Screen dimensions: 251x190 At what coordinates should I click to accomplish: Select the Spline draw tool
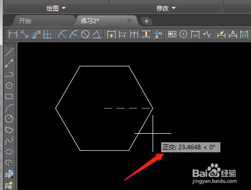[9, 141]
